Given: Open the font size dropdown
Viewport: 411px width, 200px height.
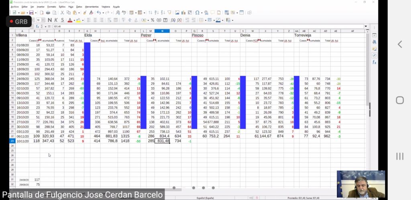Looking at the screenshot, I should (x=43, y=20).
